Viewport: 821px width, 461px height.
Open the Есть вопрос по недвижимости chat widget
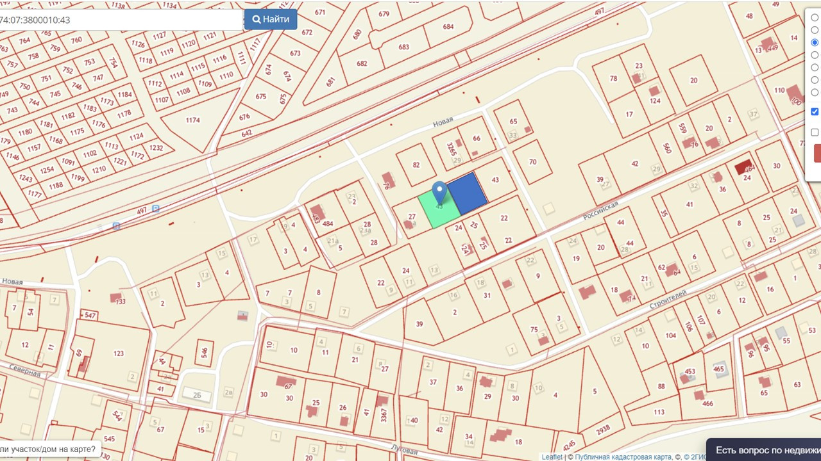point(764,449)
